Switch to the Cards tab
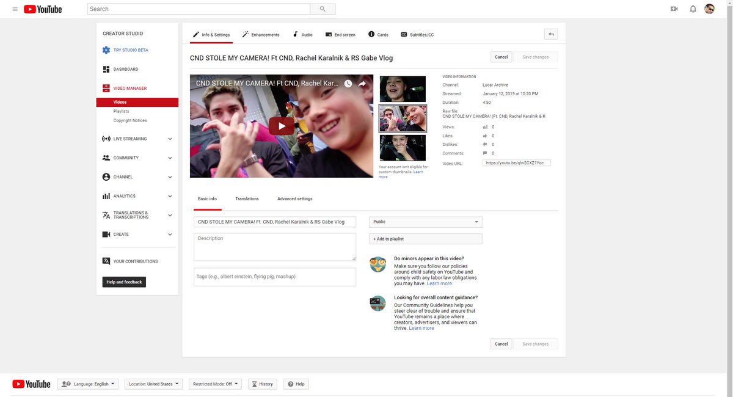 (x=378, y=35)
